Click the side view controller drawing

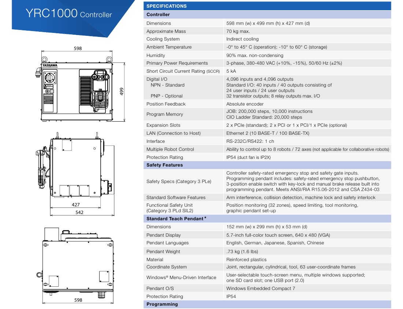[x=75, y=165]
